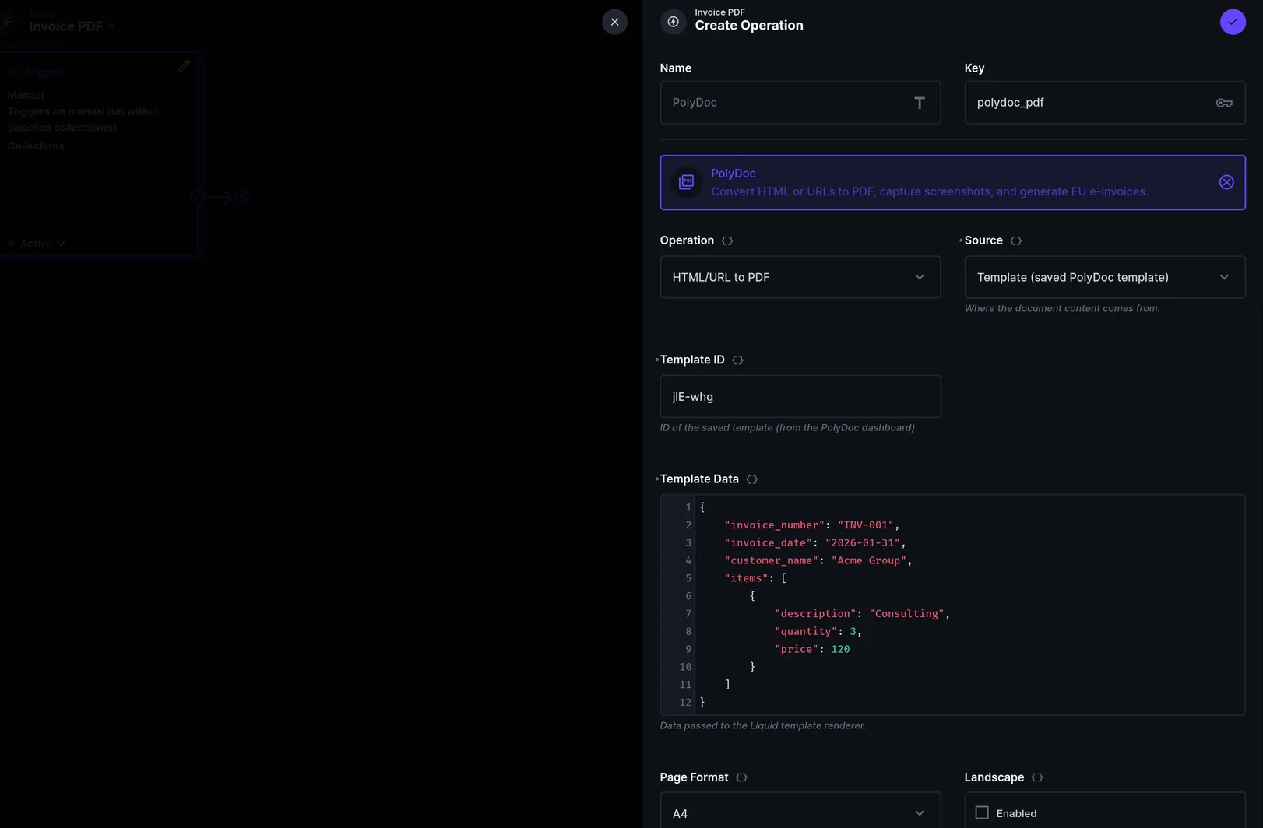Click the key icon in Key field
The width and height of the screenshot is (1263, 828).
pyautogui.click(x=1224, y=103)
